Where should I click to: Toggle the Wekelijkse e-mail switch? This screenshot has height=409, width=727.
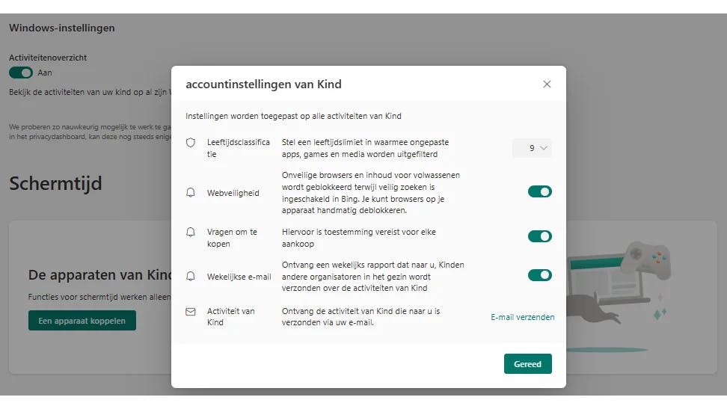[x=539, y=275]
